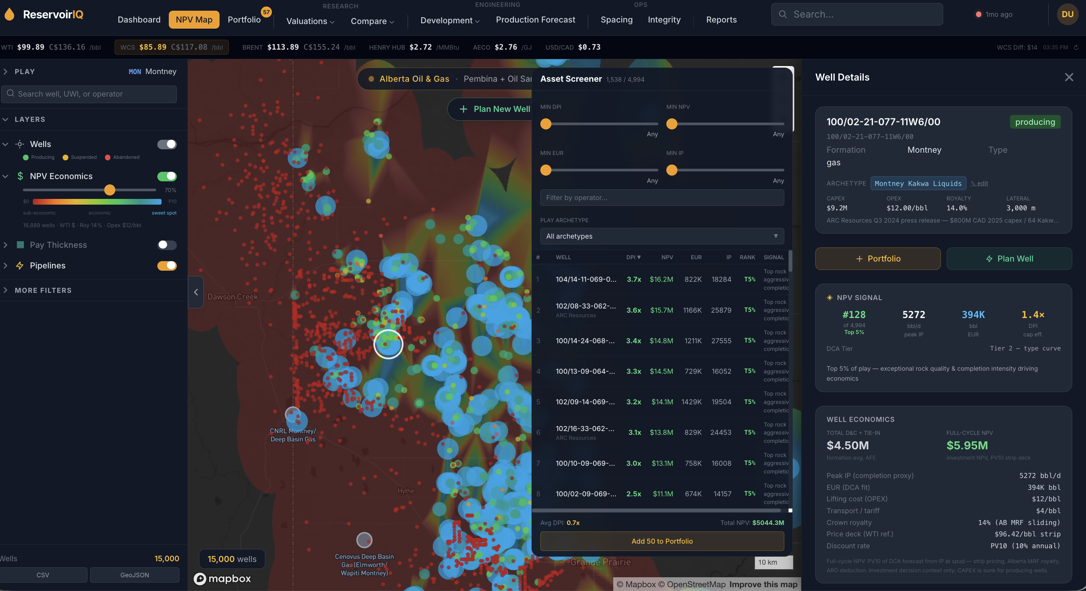Toggle the Wells layer switch
Screen dimensions: 1086x591
click(167, 144)
